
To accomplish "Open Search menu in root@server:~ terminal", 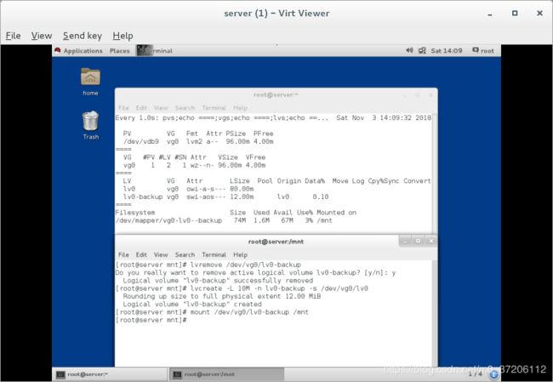I will point(185,107).
